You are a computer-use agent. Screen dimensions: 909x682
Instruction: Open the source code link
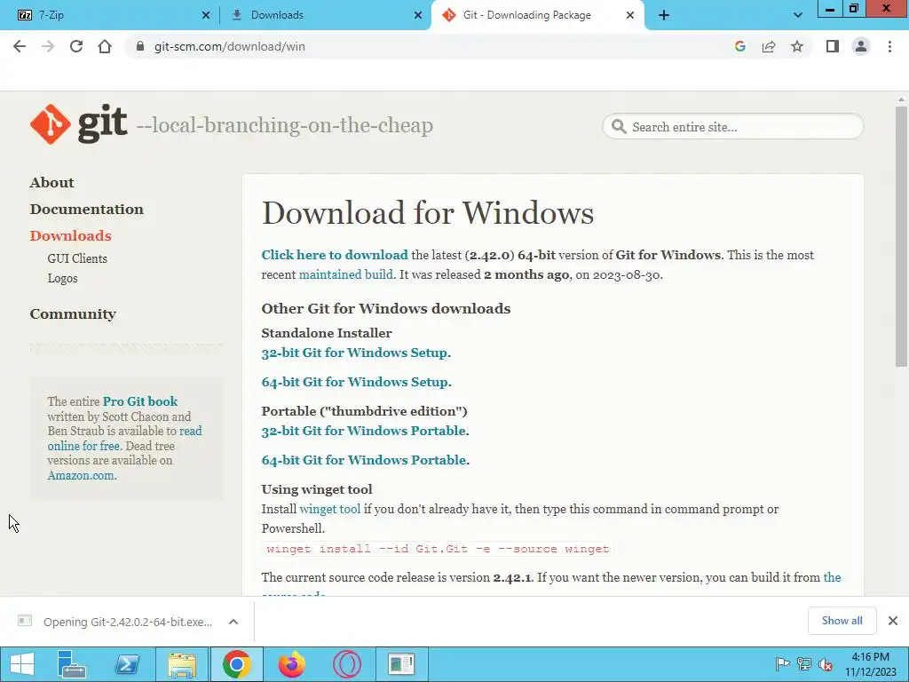[x=832, y=577]
